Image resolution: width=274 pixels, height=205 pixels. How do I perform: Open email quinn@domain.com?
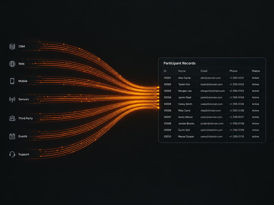211,130
